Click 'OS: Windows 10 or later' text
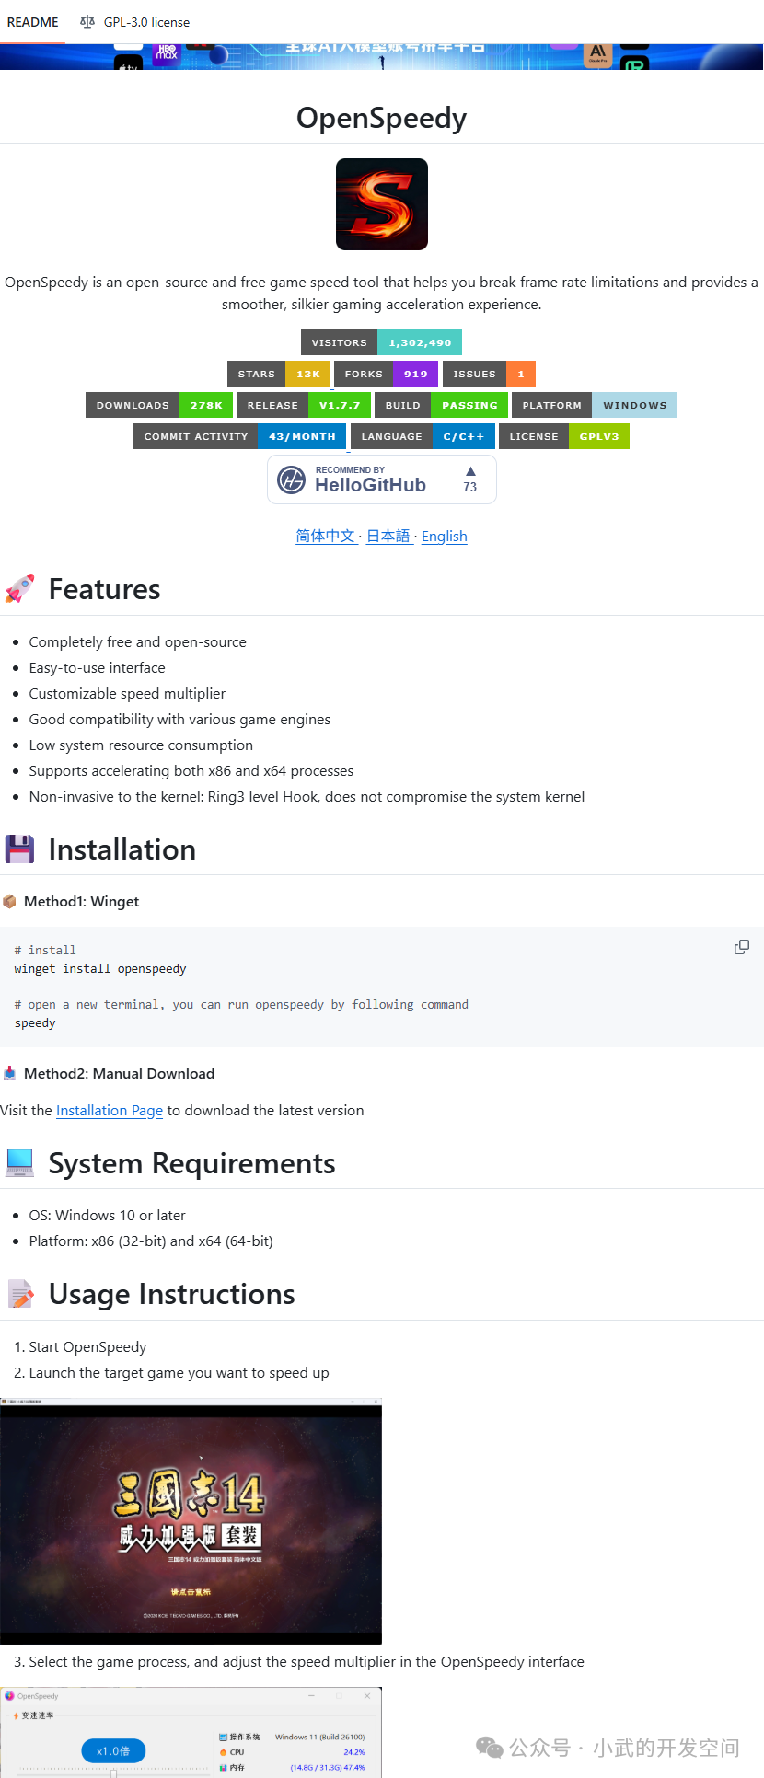The width and height of the screenshot is (764, 1778). pyautogui.click(x=107, y=1215)
